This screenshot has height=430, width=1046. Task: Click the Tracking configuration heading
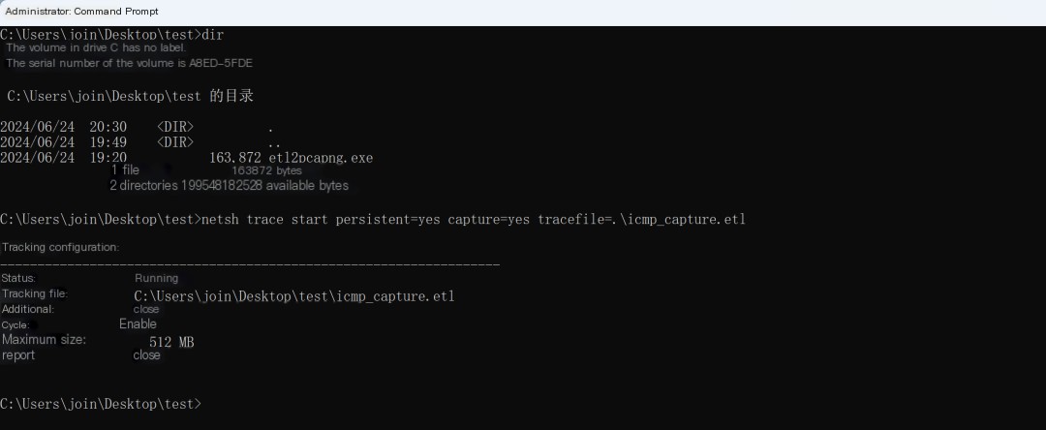pos(61,247)
